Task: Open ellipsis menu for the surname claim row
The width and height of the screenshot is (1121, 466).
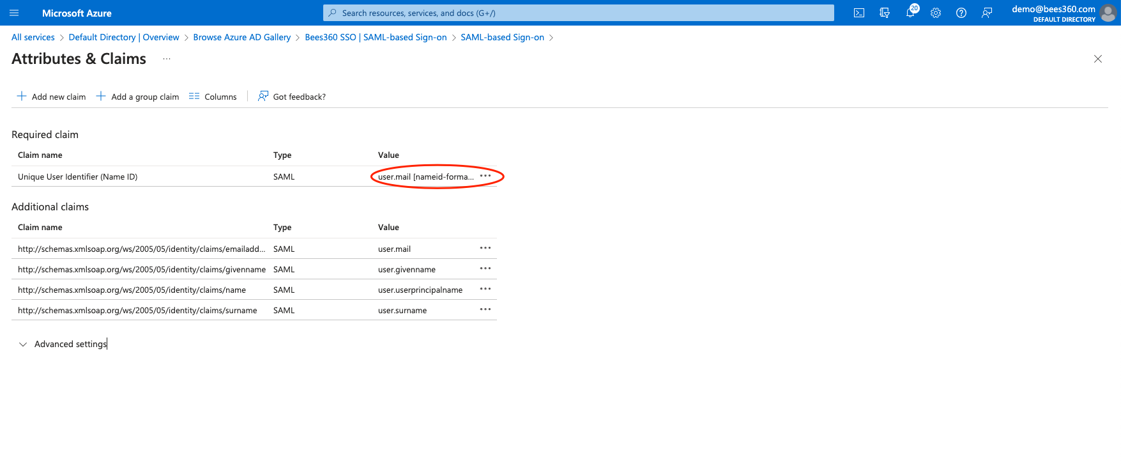Action: point(485,309)
